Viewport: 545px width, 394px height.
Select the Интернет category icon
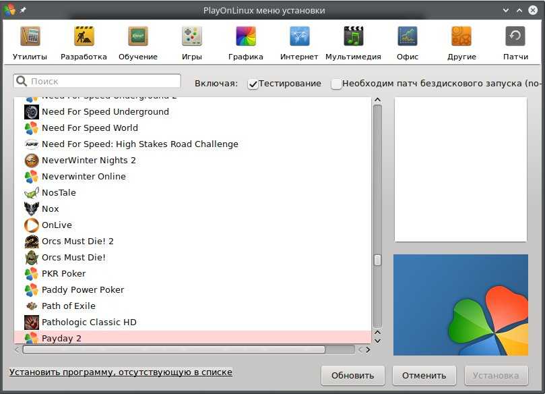[x=299, y=36]
